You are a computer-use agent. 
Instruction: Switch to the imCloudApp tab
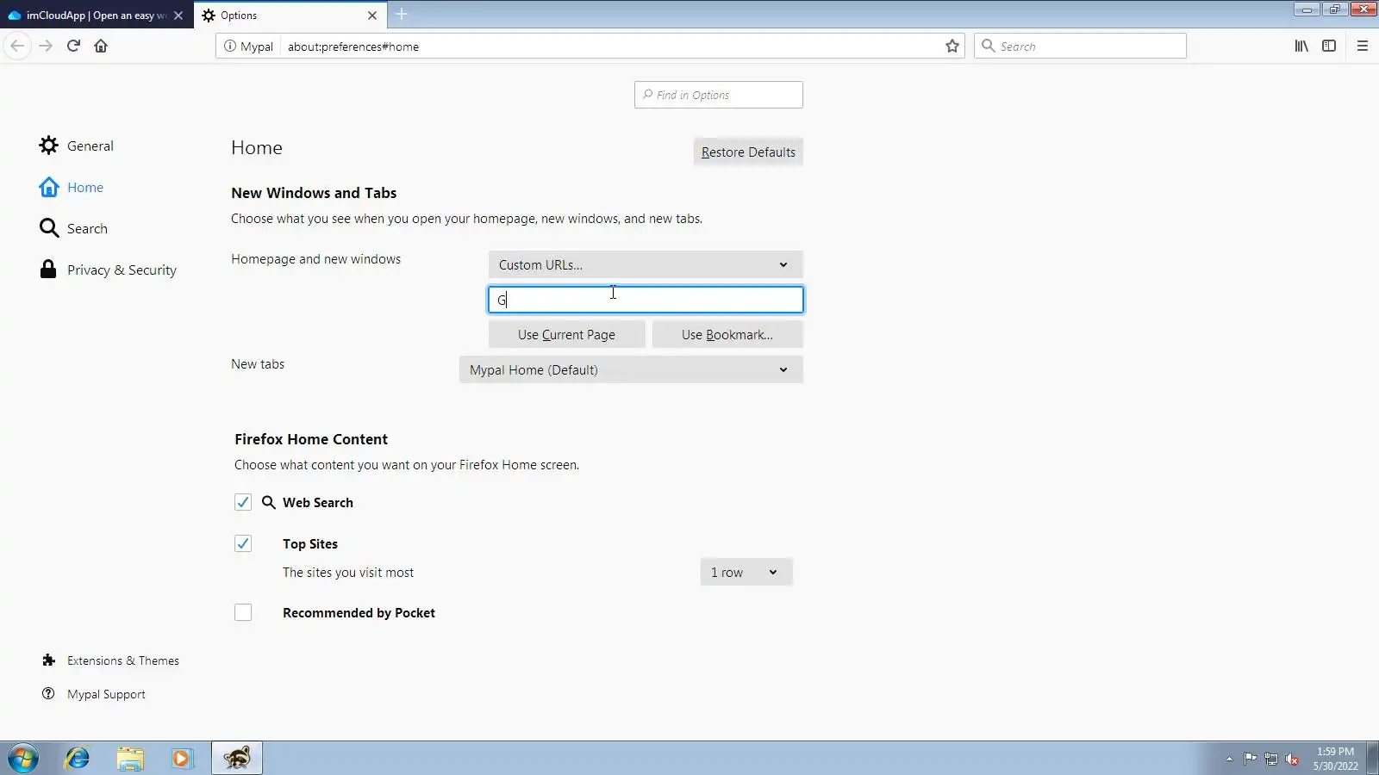point(96,15)
